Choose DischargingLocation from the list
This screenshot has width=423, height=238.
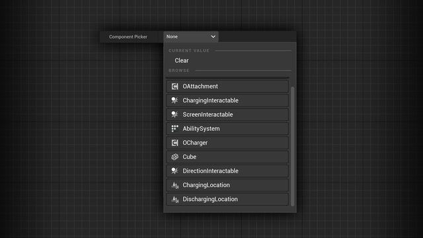(x=227, y=199)
